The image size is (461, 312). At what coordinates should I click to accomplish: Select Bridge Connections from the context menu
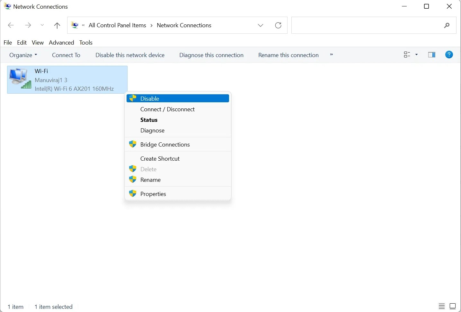pos(164,144)
